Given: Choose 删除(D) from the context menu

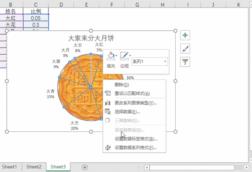Looking at the screenshot, I should [121, 85].
